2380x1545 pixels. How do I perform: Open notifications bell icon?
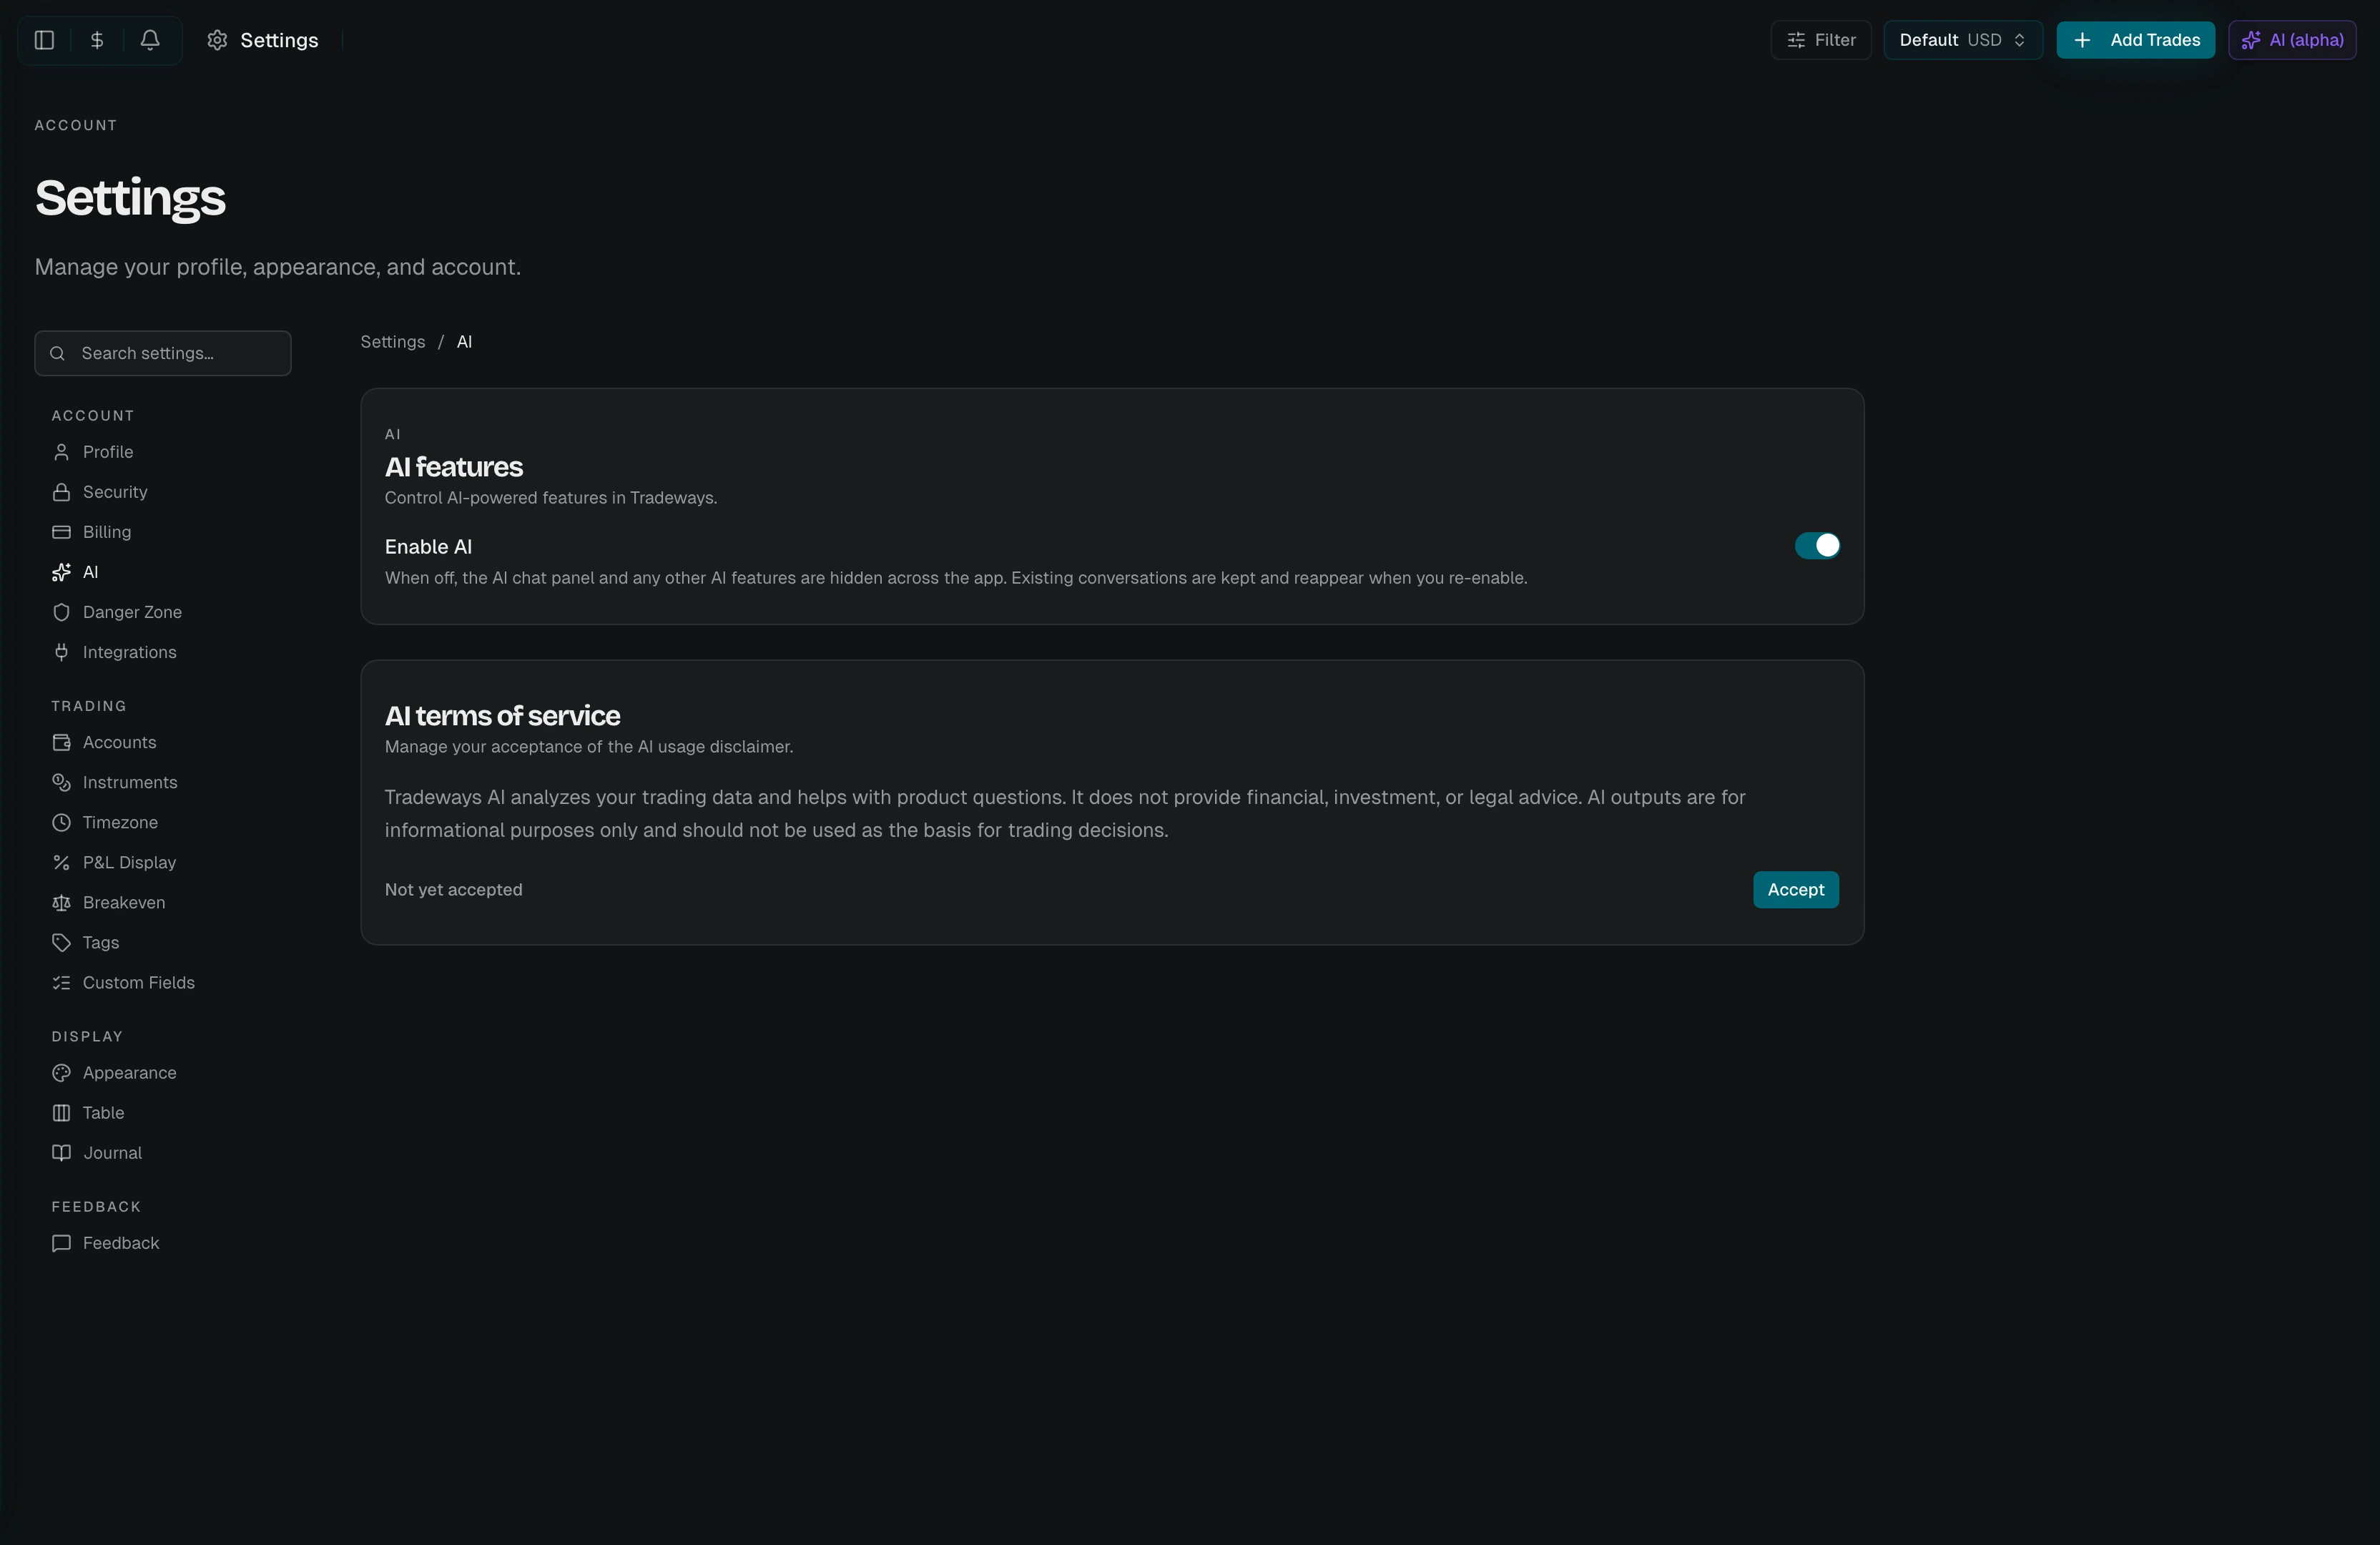click(x=150, y=40)
